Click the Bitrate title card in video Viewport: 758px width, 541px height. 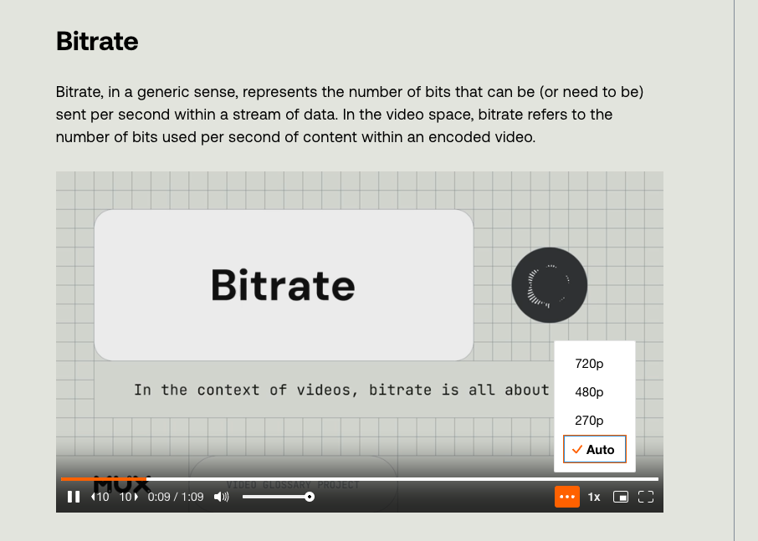[283, 285]
